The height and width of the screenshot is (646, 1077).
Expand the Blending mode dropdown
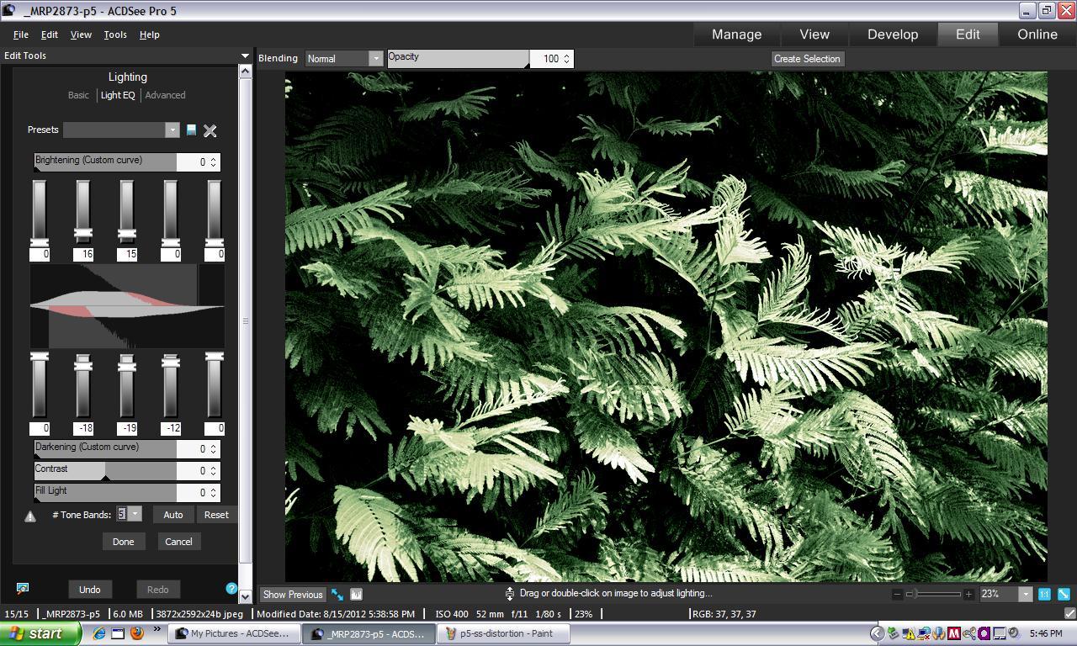[x=375, y=58]
